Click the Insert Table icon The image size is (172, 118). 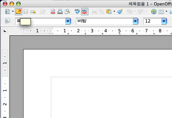[161, 11]
